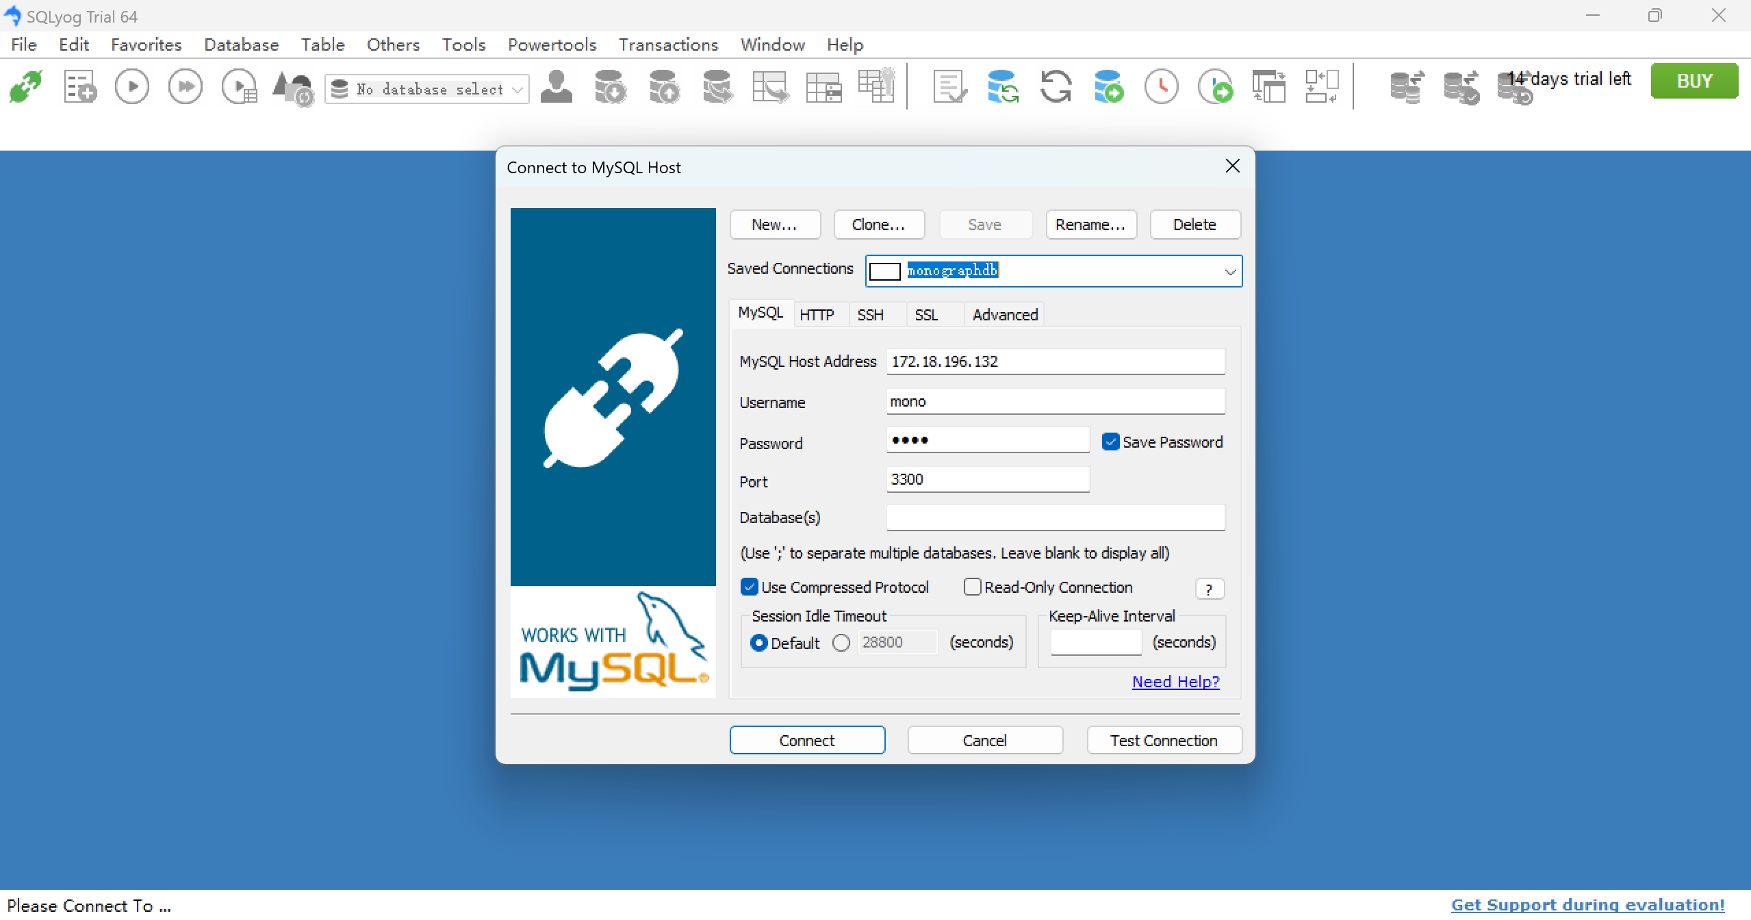Viewport: 1751px width, 920px height.
Task: Open the user manager icon
Action: pyautogui.click(x=557, y=87)
